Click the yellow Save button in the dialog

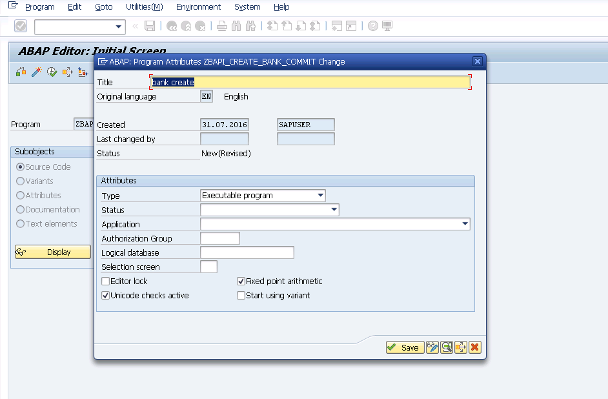coord(405,347)
